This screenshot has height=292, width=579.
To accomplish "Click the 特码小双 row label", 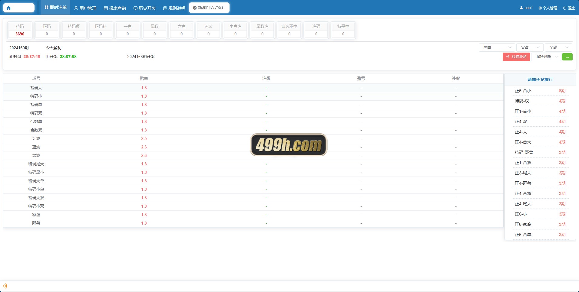I will [36, 206].
